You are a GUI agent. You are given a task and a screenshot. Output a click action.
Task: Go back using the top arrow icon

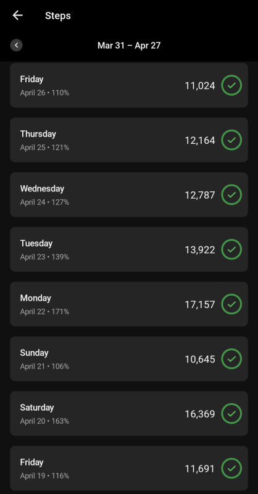tap(17, 15)
